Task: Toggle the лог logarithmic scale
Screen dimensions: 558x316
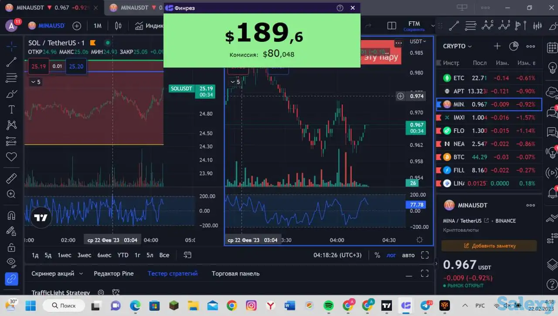Action: point(391,255)
